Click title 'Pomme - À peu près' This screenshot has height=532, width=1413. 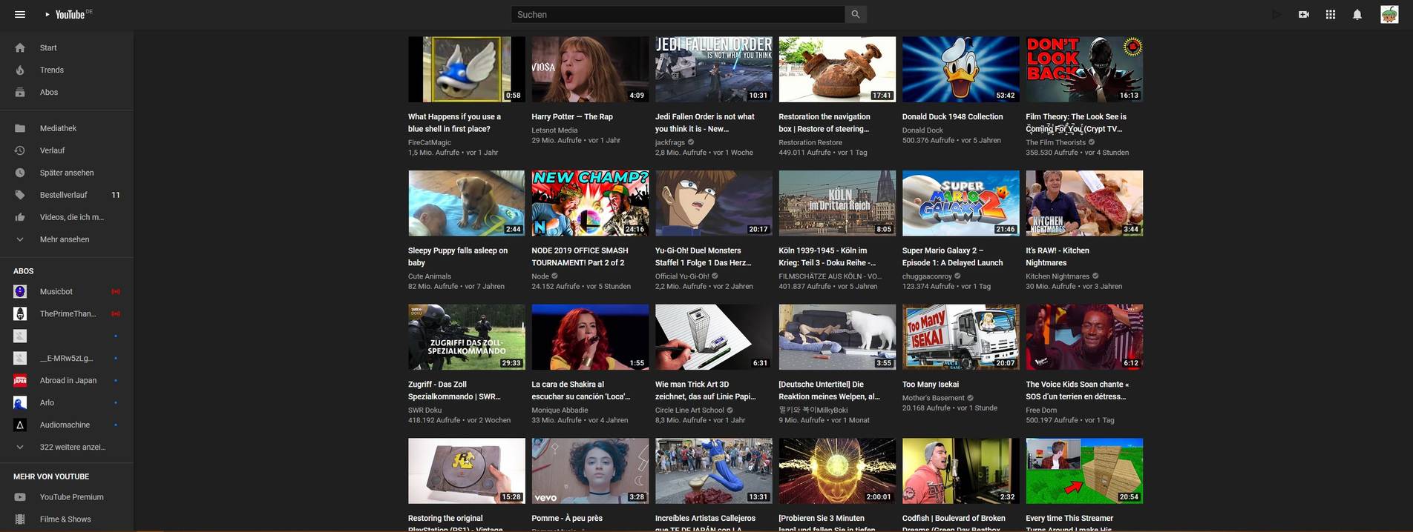(567, 518)
